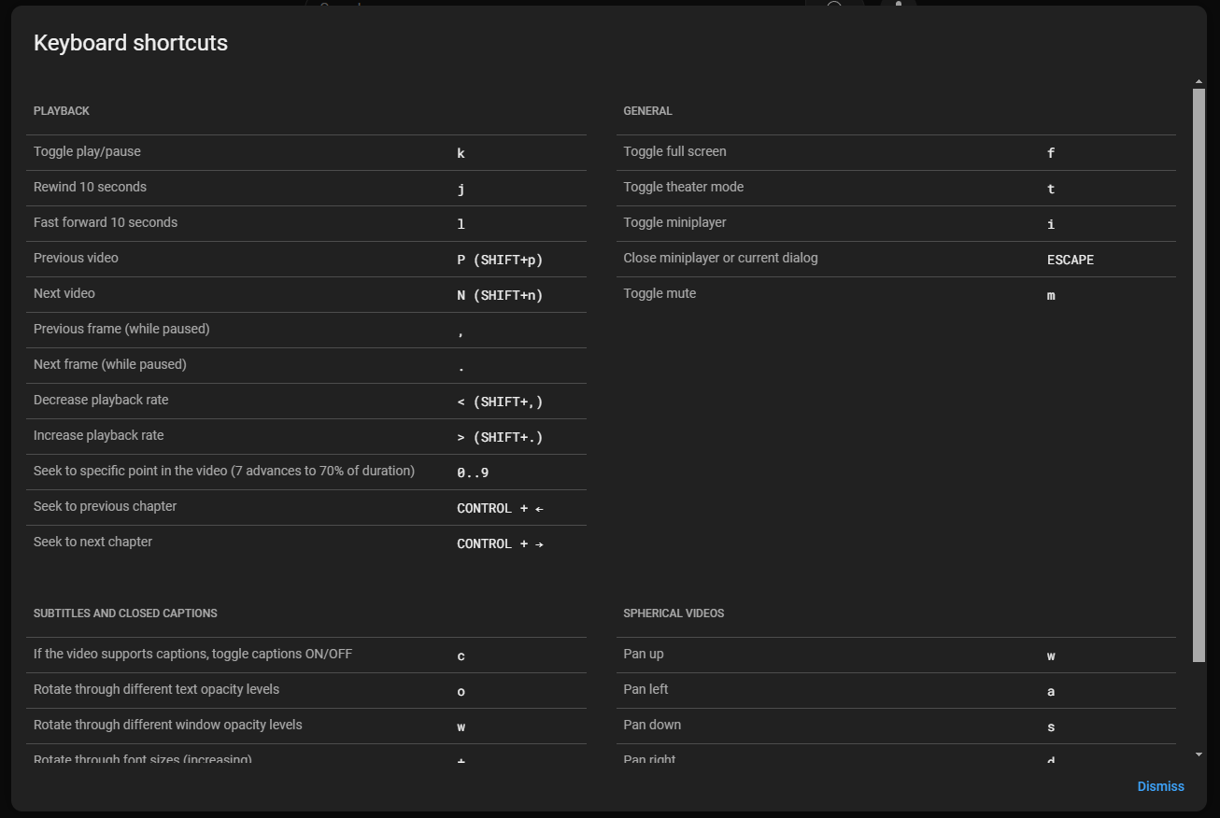The height and width of the screenshot is (818, 1220).
Task: Click 'Fast forward 10 seconds' text
Action: (x=106, y=222)
